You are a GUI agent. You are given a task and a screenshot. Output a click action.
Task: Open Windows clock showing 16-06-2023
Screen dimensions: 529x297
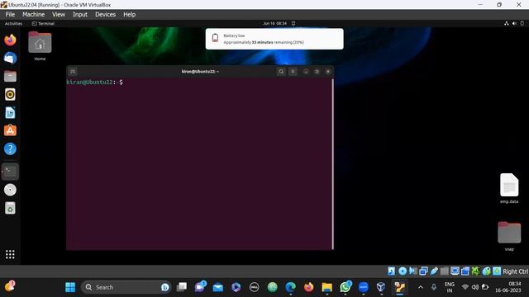click(508, 287)
